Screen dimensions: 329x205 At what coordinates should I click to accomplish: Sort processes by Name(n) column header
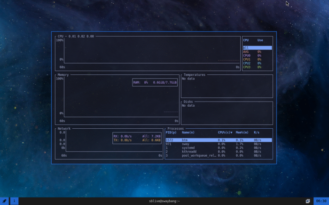coord(189,132)
